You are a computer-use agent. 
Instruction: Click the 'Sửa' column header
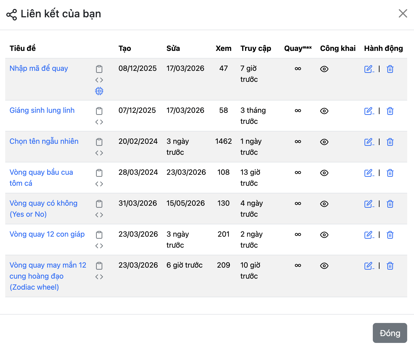coord(173,48)
